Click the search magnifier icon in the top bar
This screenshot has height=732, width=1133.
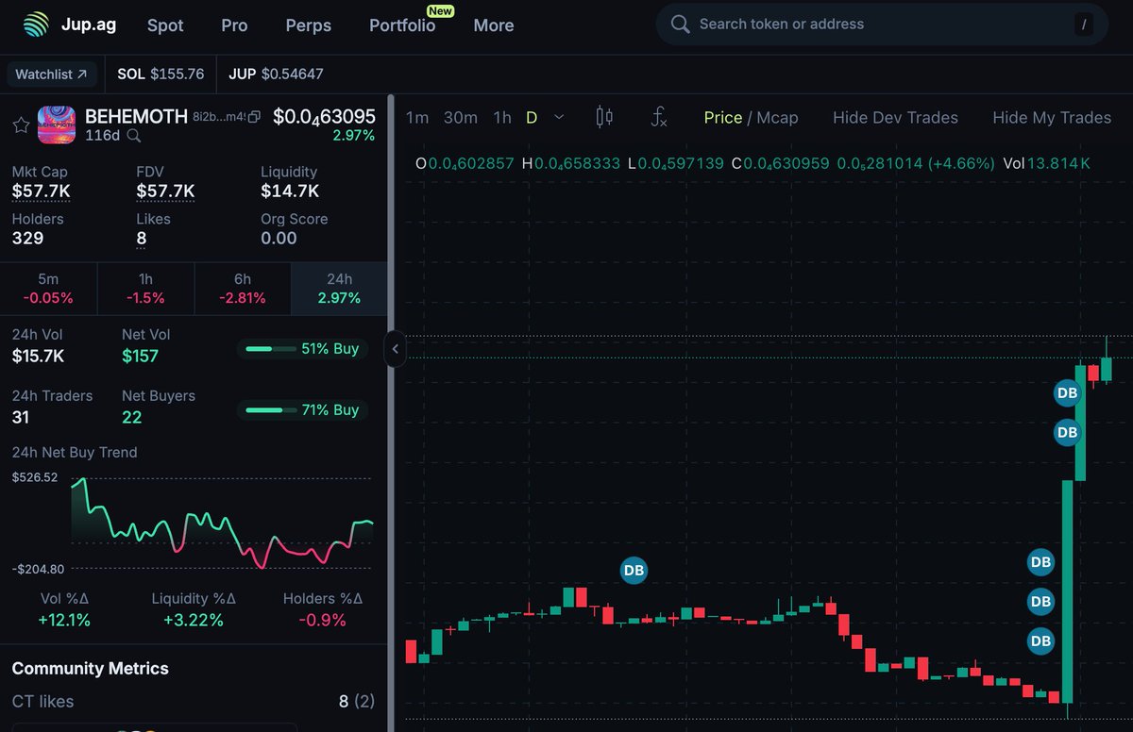pos(680,25)
